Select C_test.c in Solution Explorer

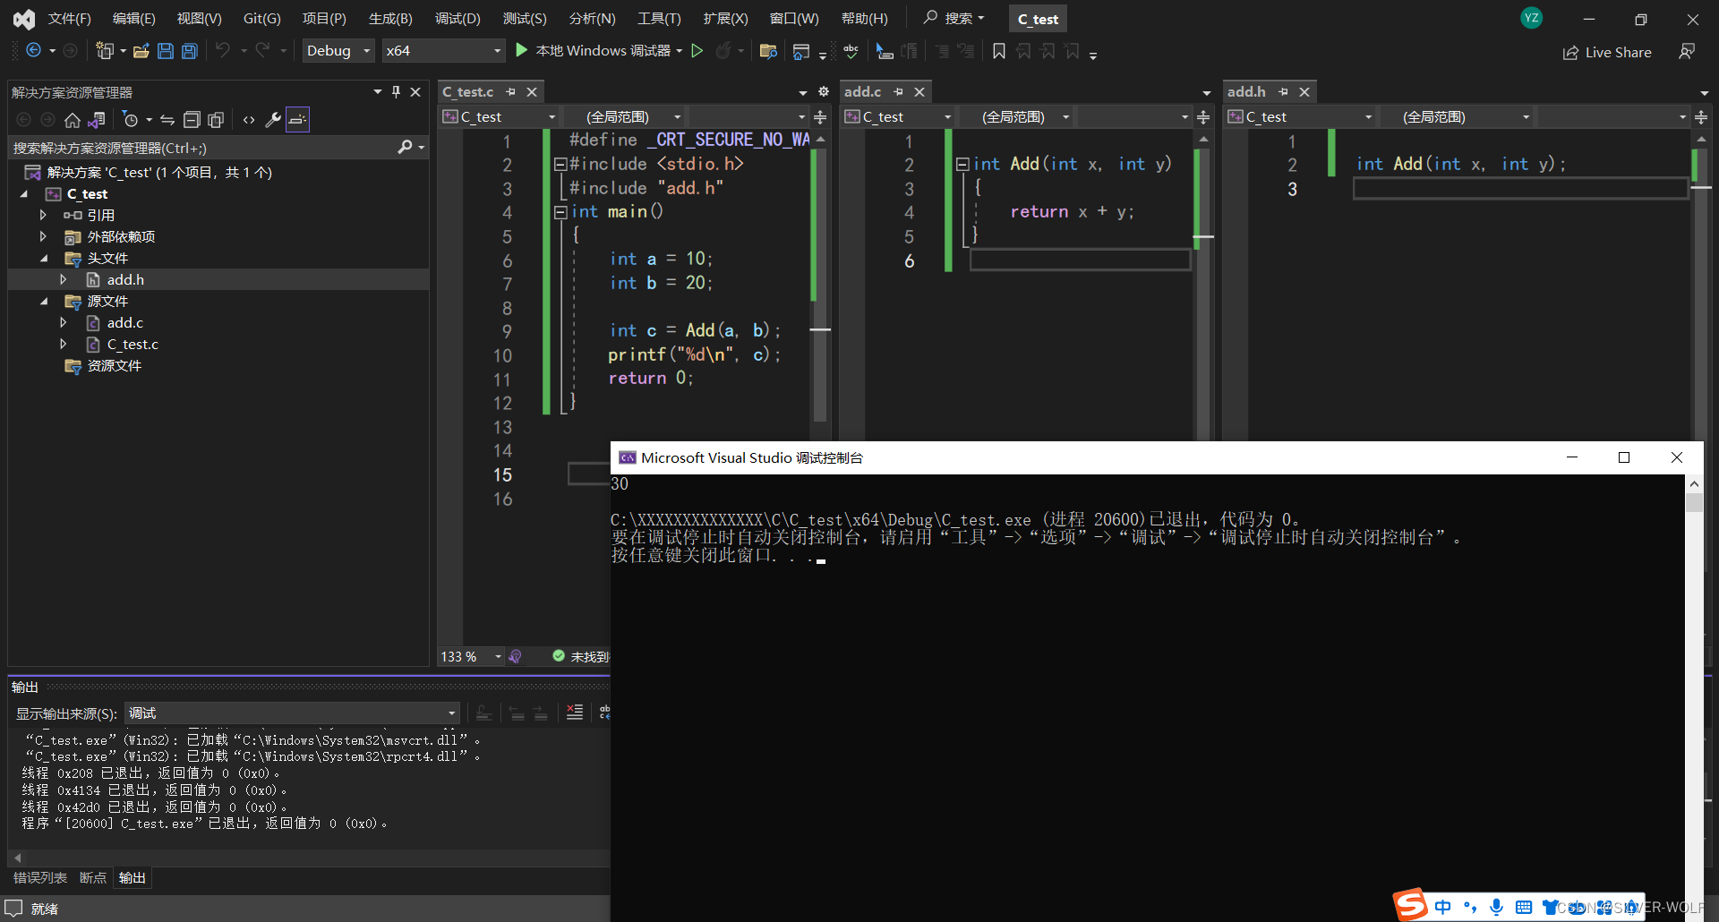click(x=133, y=344)
